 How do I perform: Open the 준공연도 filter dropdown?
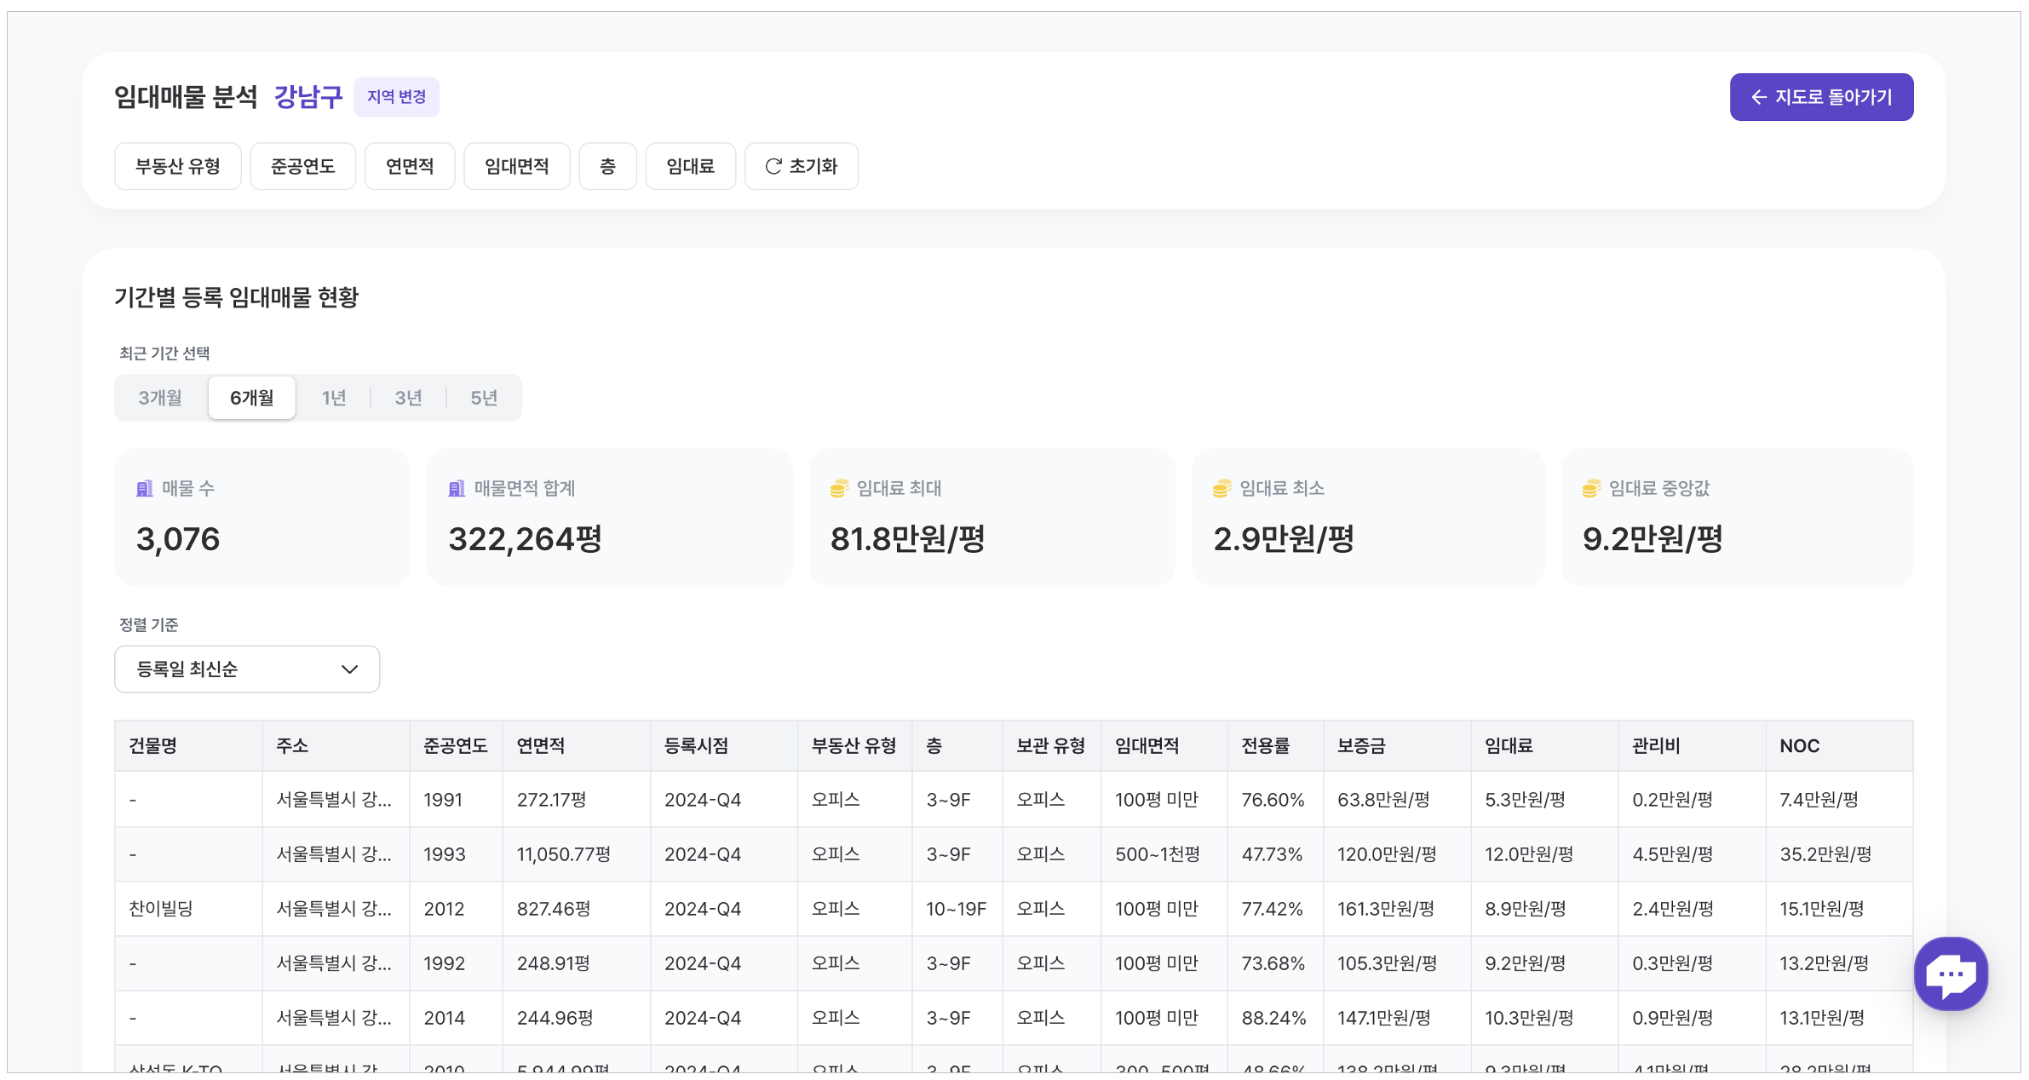[x=302, y=166]
